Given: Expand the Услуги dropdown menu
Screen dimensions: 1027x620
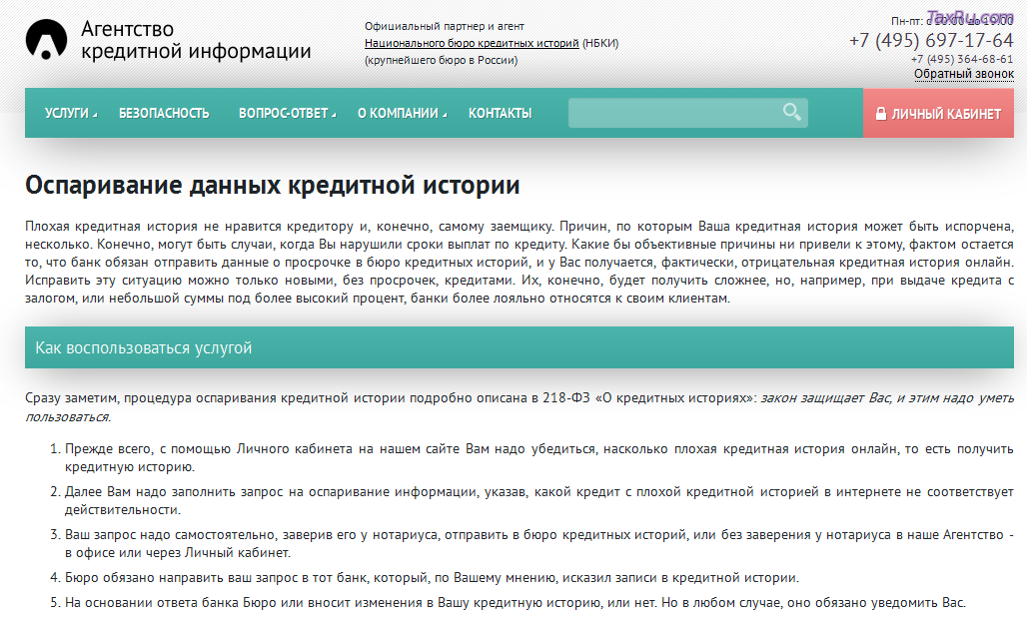Looking at the screenshot, I should [x=70, y=114].
